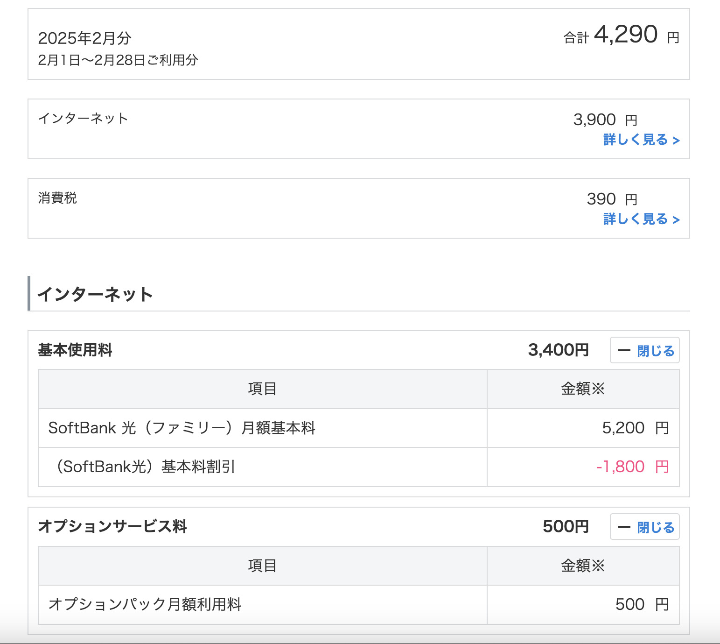The width and height of the screenshot is (720, 644).
Task: Open the 消費税 詳しく見る link
Action: pyautogui.click(x=636, y=219)
